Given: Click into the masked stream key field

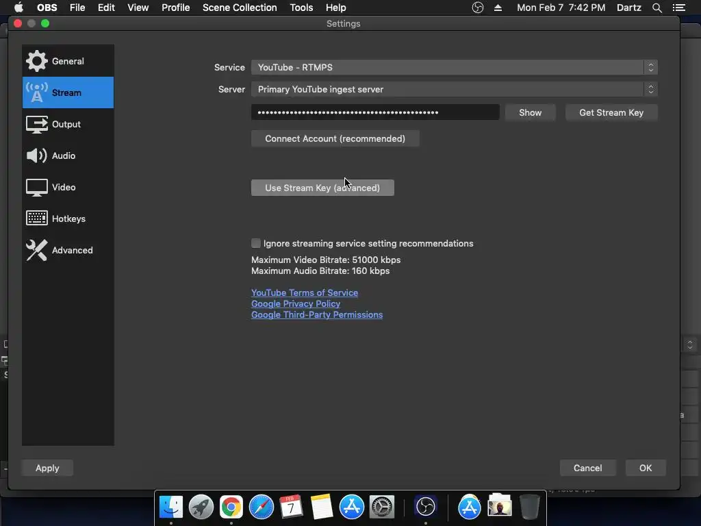Looking at the screenshot, I should tap(375, 112).
